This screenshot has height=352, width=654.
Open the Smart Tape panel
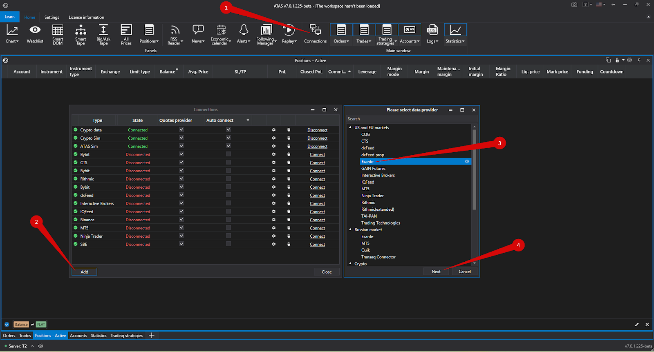click(x=81, y=30)
